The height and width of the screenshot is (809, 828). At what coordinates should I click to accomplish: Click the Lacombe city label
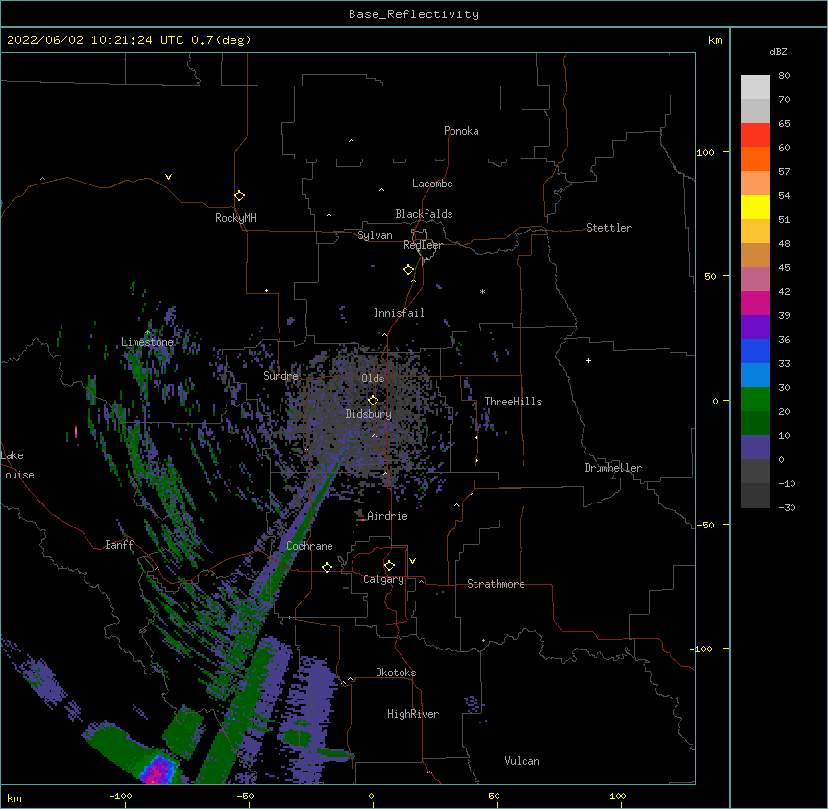coord(432,184)
